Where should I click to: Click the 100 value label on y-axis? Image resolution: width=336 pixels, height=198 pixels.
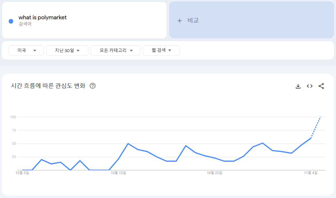pyautogui.click(x=13, y=117)
